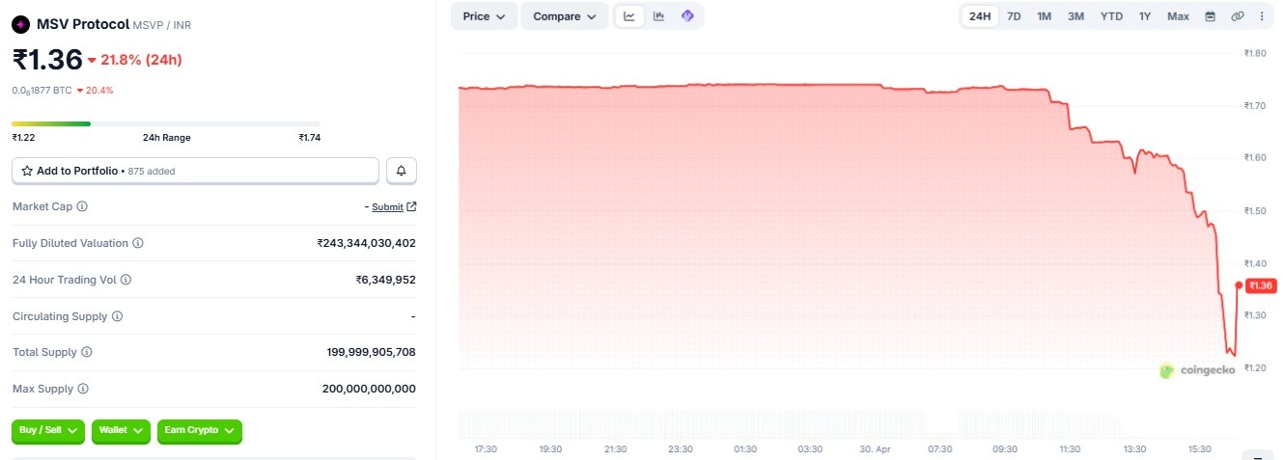The height and width of the screenshot is (460, 1284).
Task: Click the MSV Protocol coin logo
Action: click(x=21, y=24)
